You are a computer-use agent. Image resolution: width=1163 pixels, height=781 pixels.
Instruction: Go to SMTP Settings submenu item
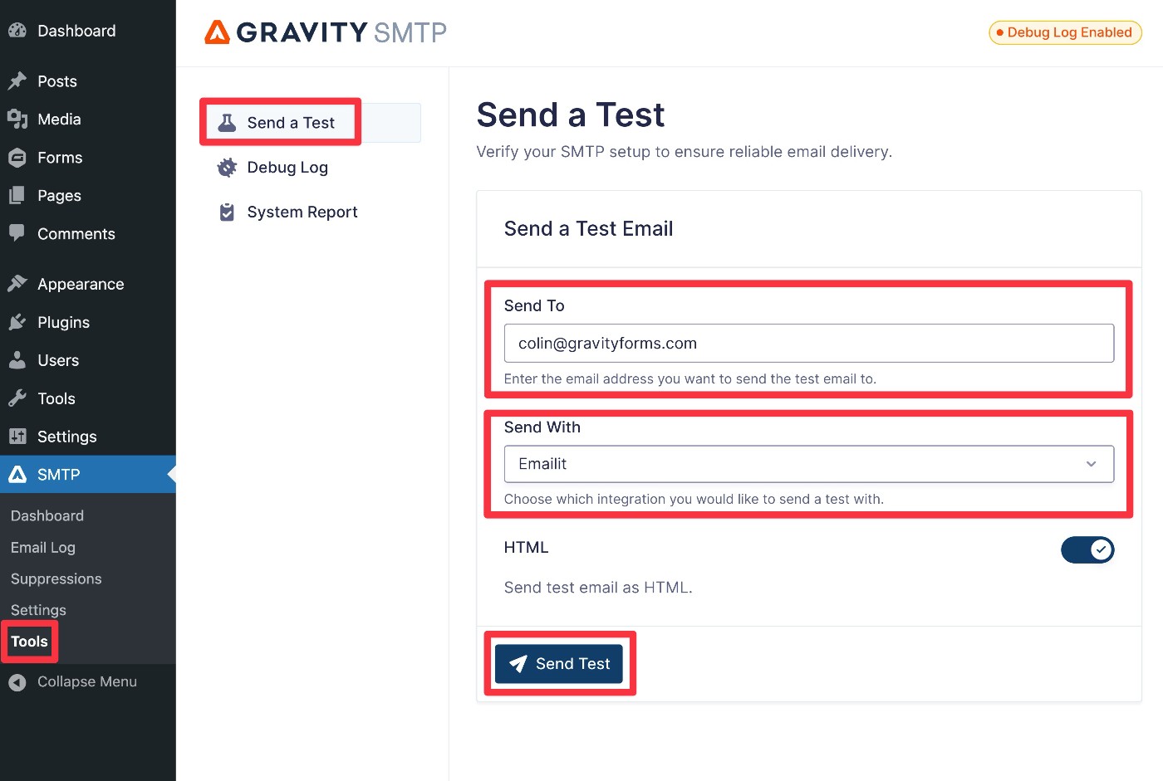pos(38,610)
